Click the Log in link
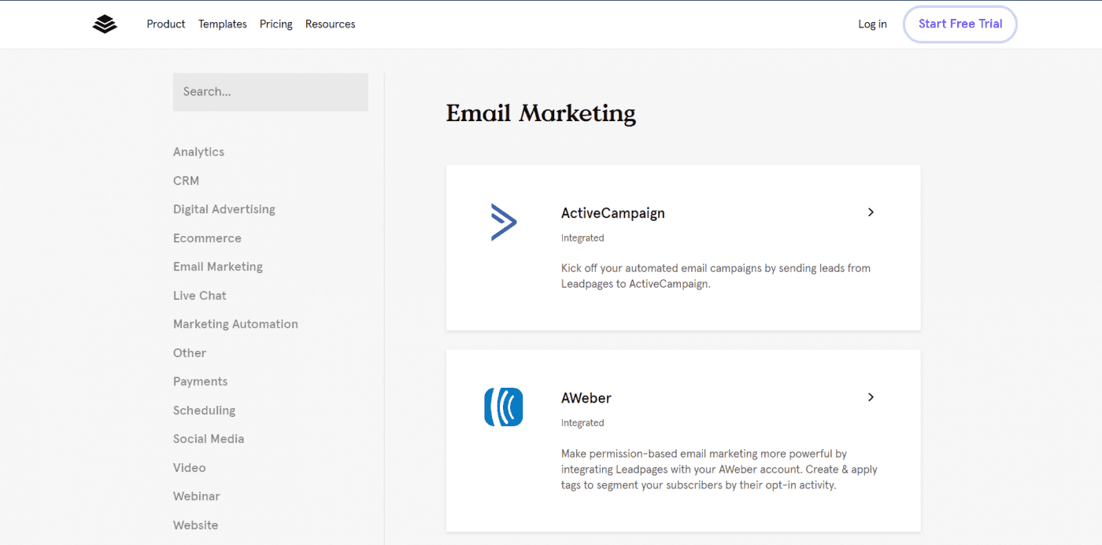1102x545 pixels. coord(872,24)
